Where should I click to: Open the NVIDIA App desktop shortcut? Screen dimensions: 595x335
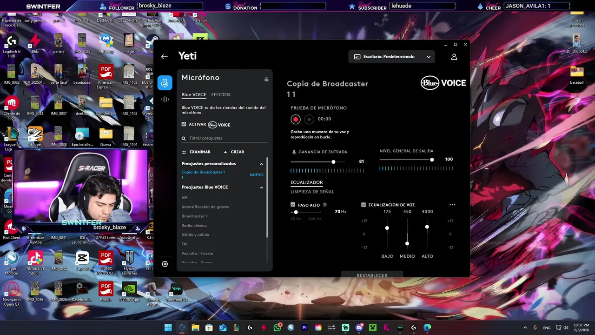coord(129,292)
